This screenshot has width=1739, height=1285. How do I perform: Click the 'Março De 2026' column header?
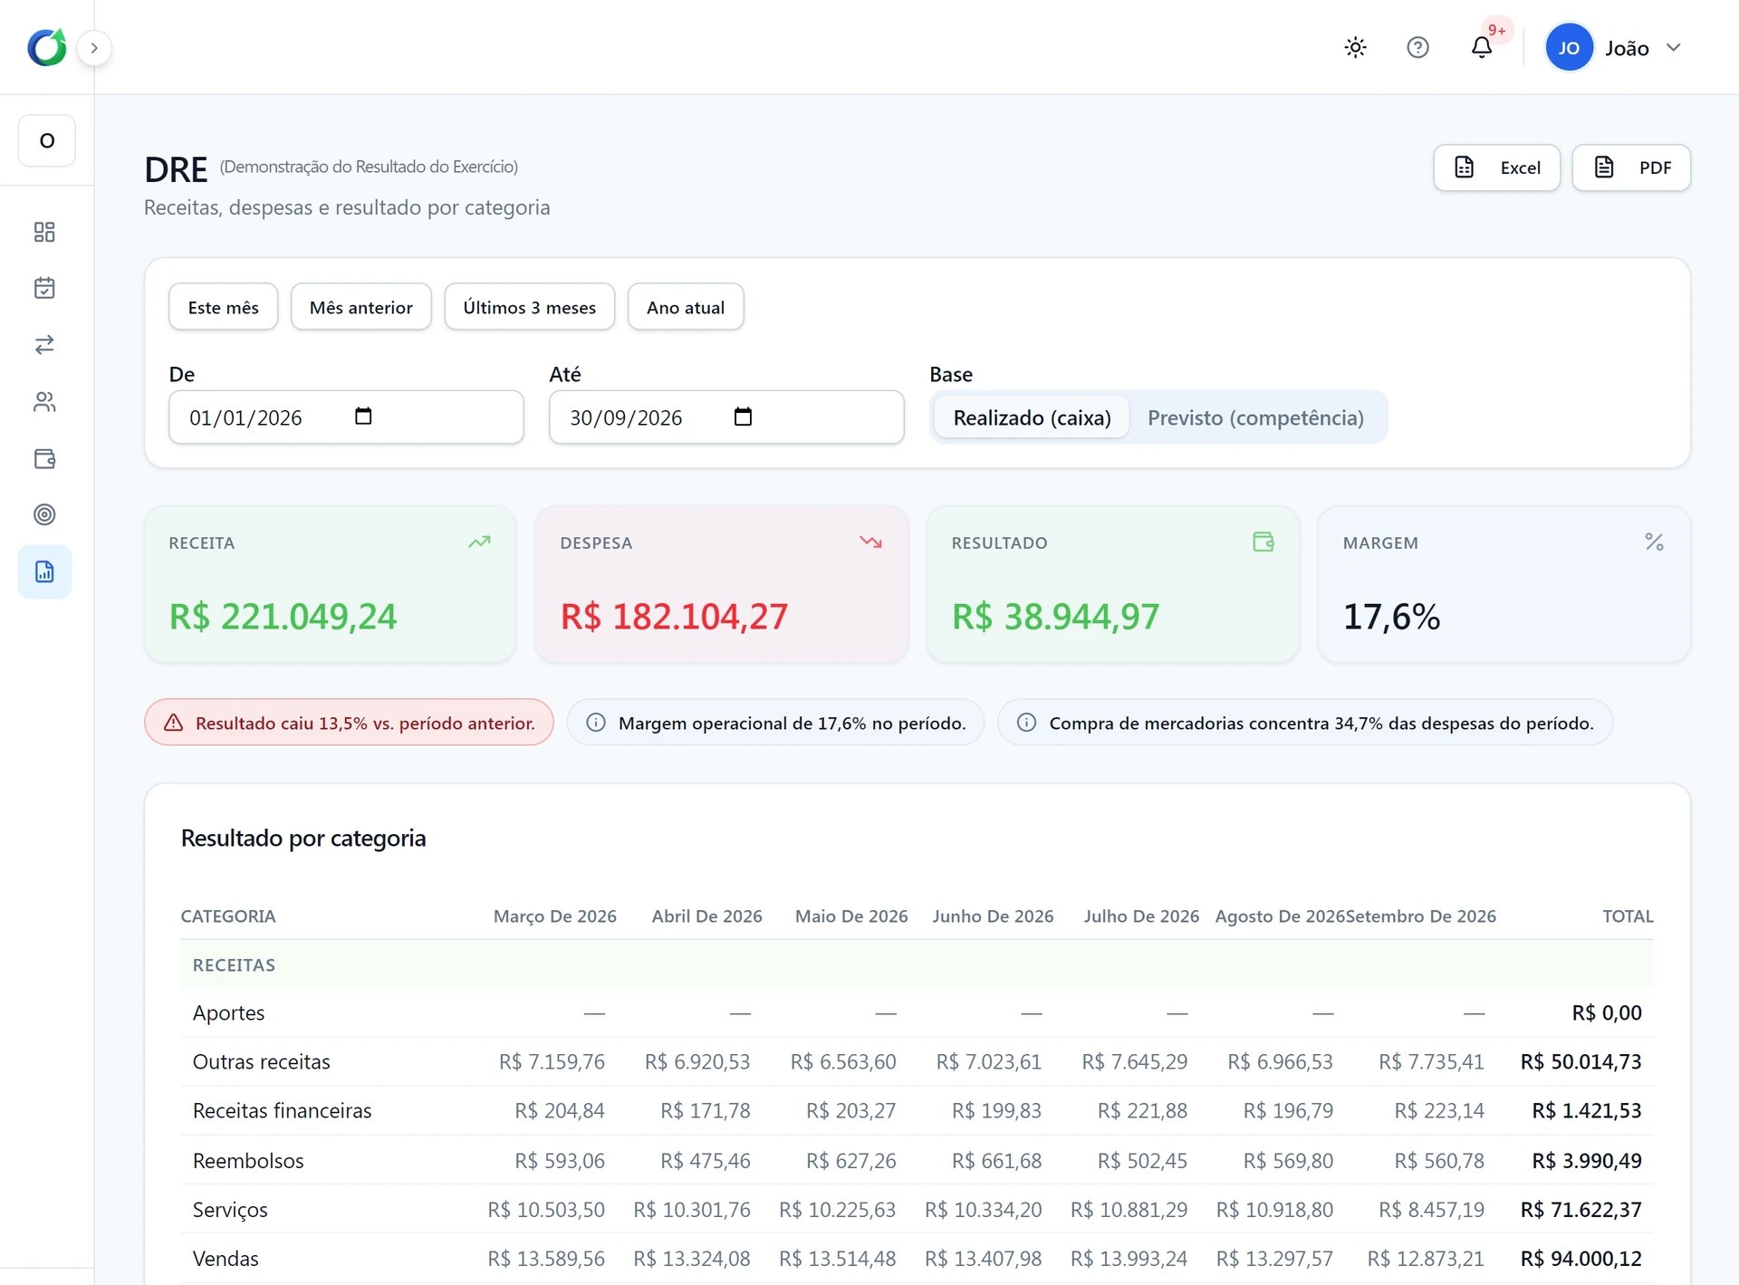point(554,916)
